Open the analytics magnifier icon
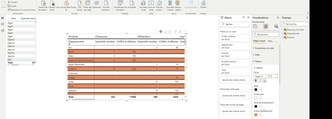The height and width of the screenshot is (119, 332). tap(276, 27)
